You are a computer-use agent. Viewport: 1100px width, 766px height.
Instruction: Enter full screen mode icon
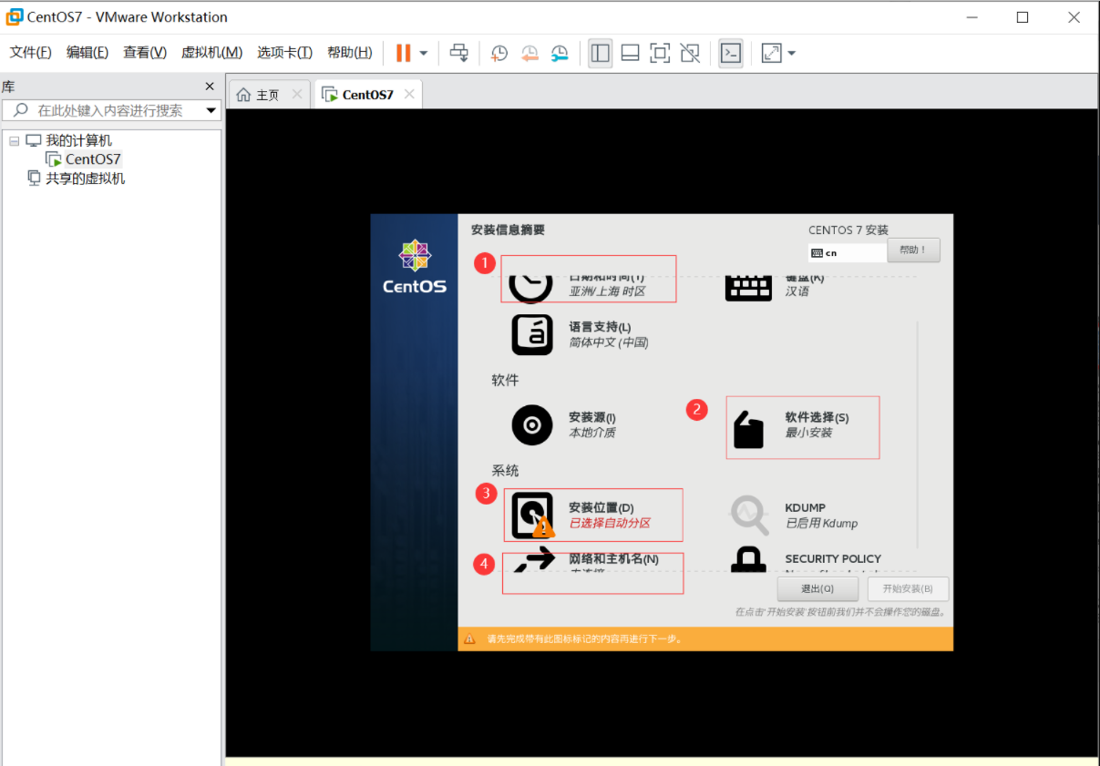pyautogui.click(x=660, y=53)
